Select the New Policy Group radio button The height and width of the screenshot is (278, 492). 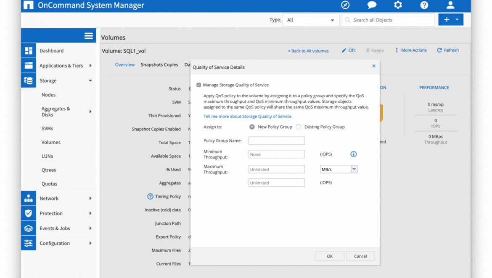[252, 127]
